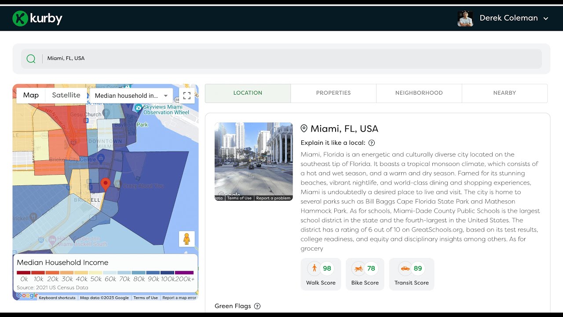
Task: Click the Kurby logo icon
Action: [20, 18]
